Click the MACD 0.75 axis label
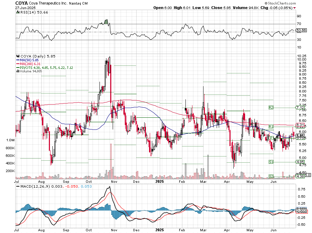This screenshot has width=312, height=233. point(302,189)
